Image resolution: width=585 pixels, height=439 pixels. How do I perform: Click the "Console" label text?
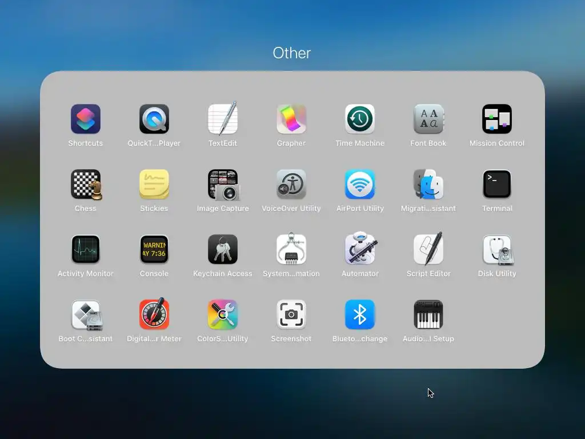click(154, 274)
